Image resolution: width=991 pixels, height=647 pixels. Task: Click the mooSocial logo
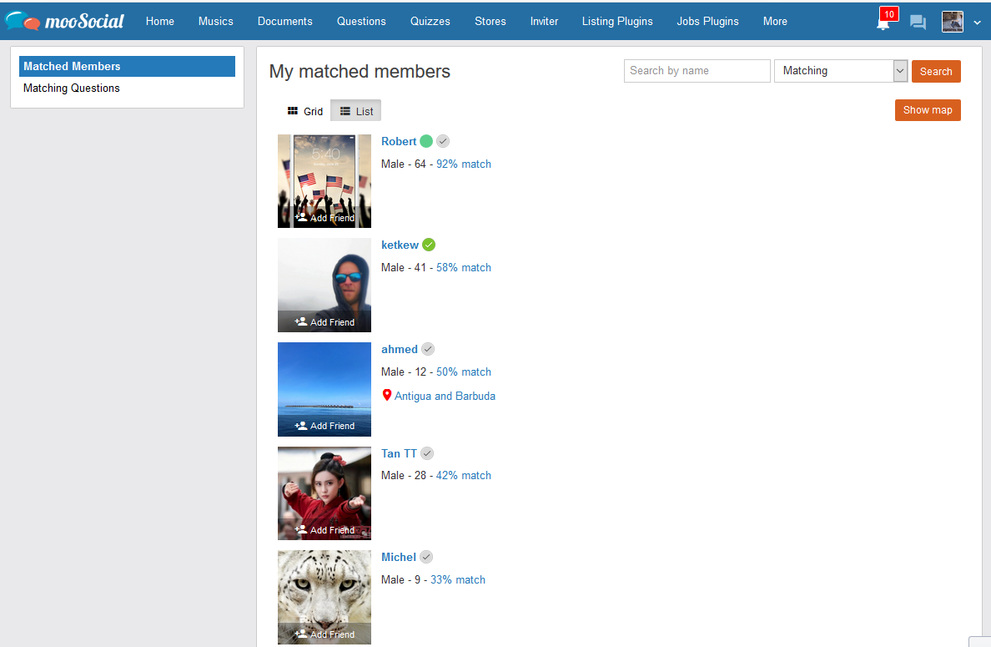64,21
